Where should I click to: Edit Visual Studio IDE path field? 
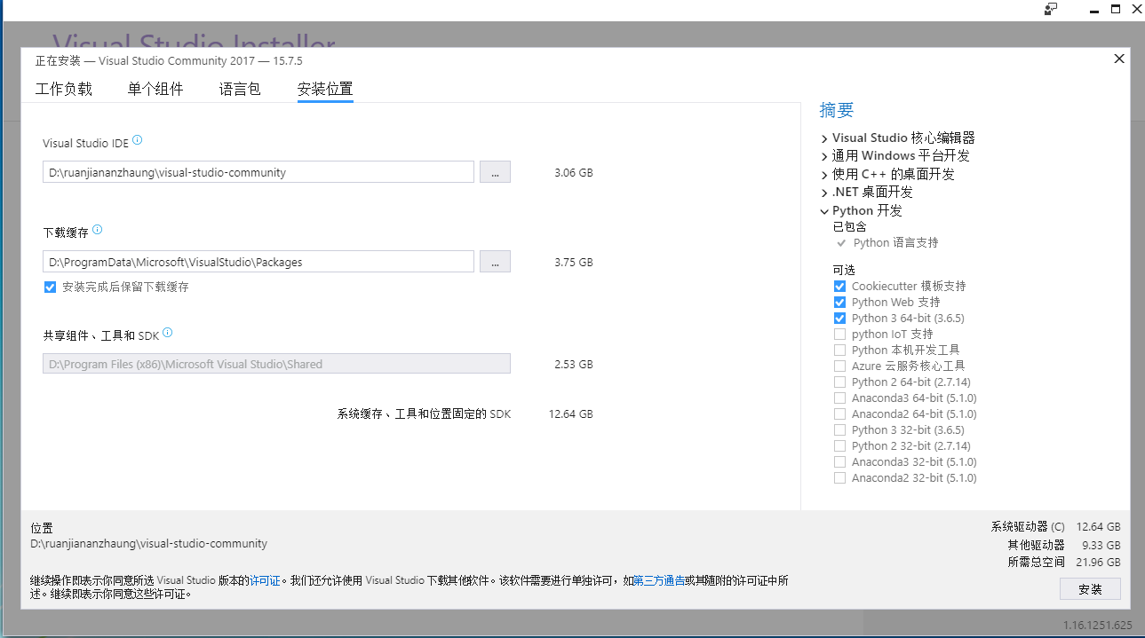[x=258, y=172]
